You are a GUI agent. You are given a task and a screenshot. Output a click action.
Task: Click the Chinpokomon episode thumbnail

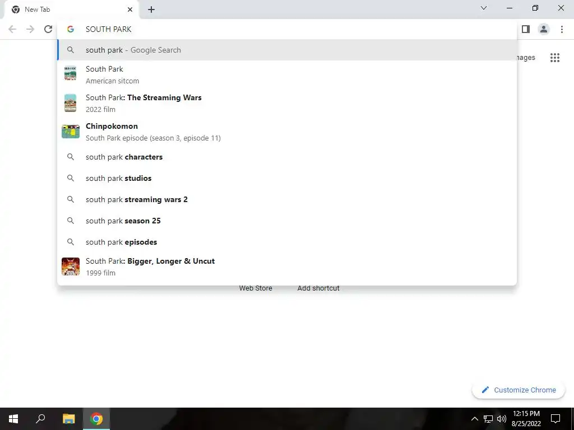point(71,132)
